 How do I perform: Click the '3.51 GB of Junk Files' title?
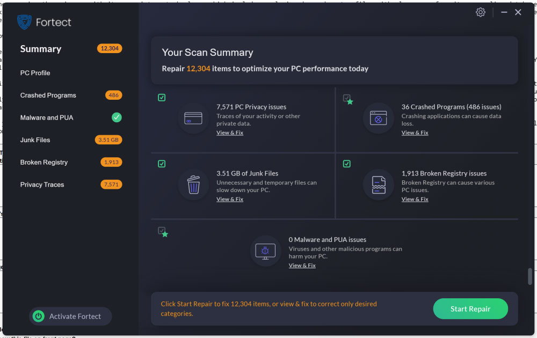point(247,173)
